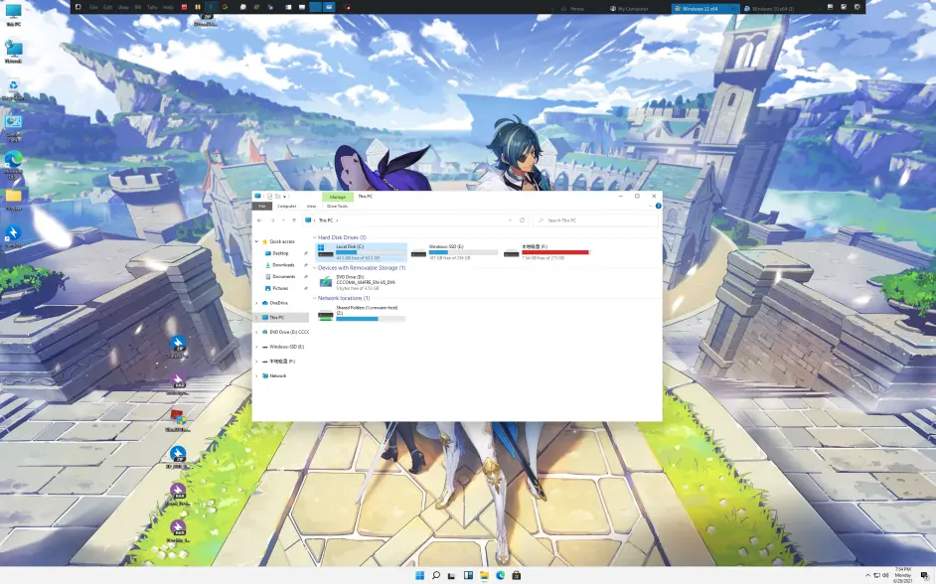Click the red VMware power icon in toolbar
The width and height of the screenshot is (936, 584).
[x=184, y=7]
